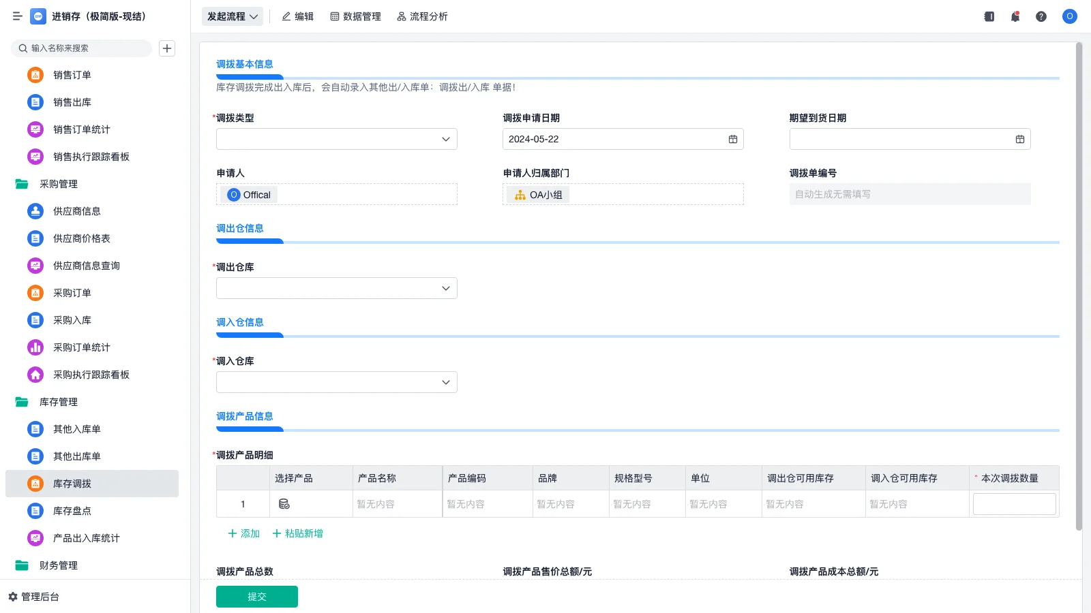This screenshot has width=1091, height=613.
Task: Click the 提交 submit button
Action: [x=257, y=597]
